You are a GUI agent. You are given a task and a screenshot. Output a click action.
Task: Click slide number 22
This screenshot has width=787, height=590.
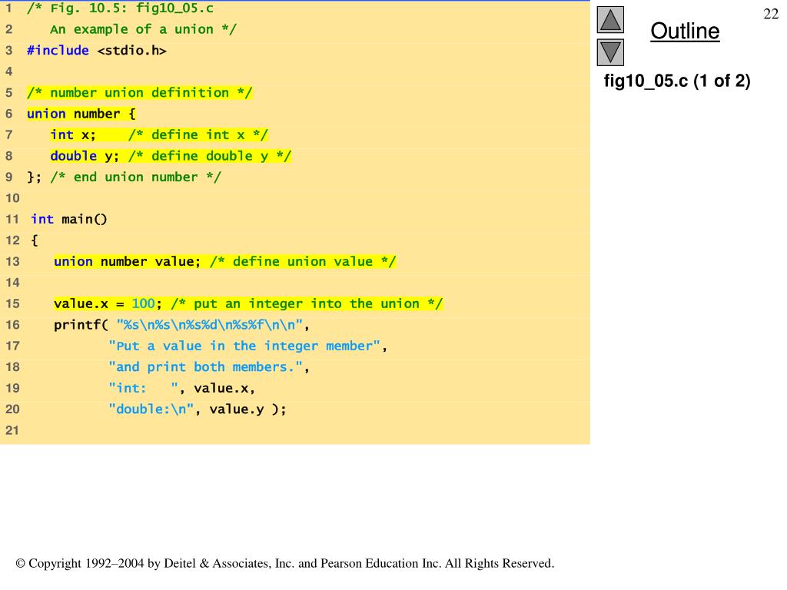pos(771,14)
